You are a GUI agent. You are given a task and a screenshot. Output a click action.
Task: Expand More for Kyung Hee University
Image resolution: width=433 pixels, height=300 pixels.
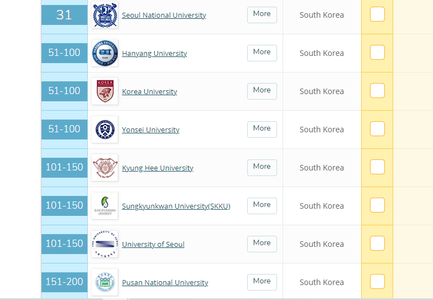click(x=262, y=167)
